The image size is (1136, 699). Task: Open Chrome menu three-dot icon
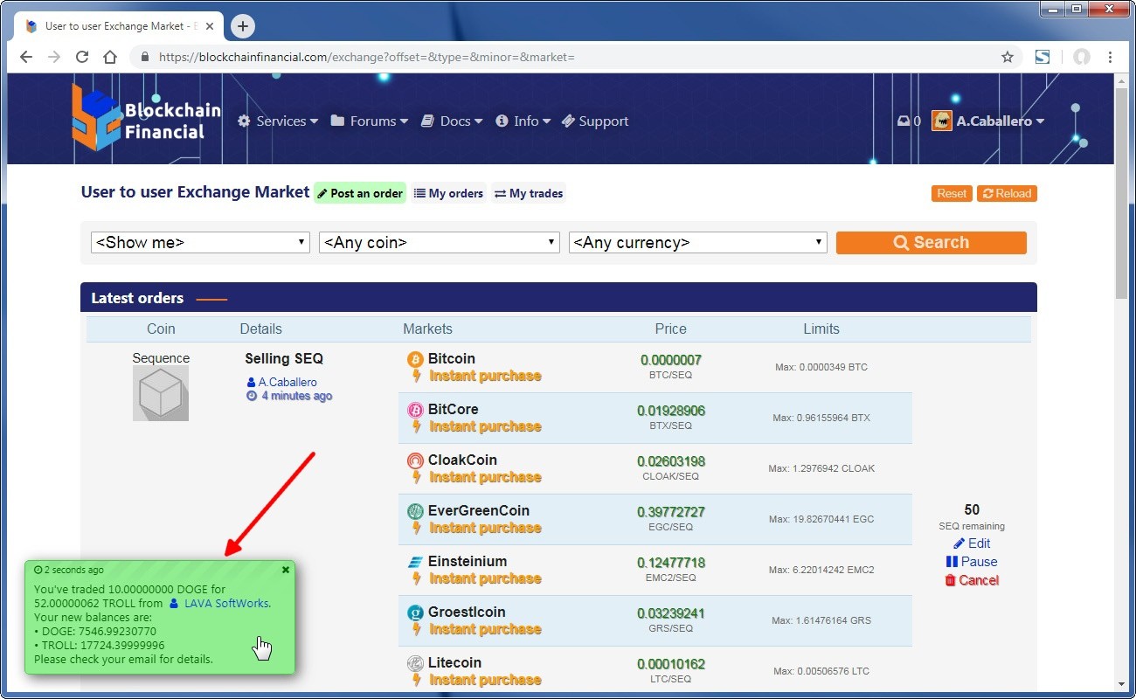tap(1110, 57)
